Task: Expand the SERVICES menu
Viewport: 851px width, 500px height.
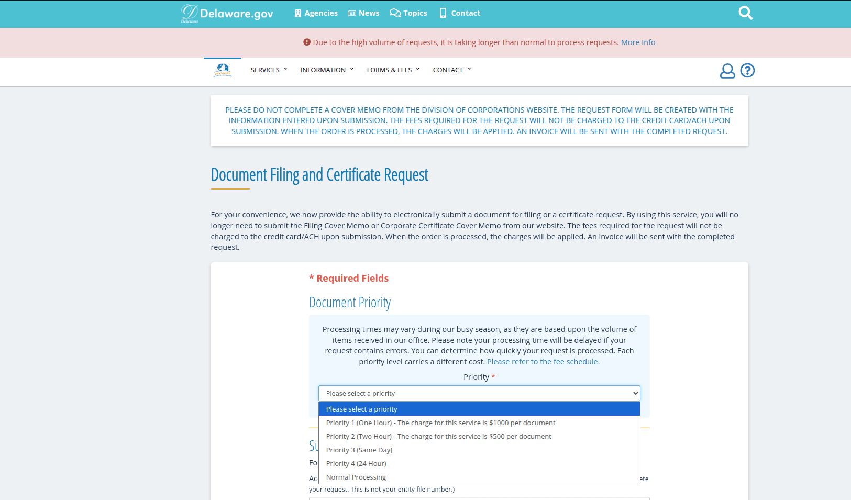Action: click(269, 70)
